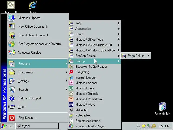Click the Microsoft Excel icon
173x130 pixels.
pyautogui.click(x=71, y=88)
